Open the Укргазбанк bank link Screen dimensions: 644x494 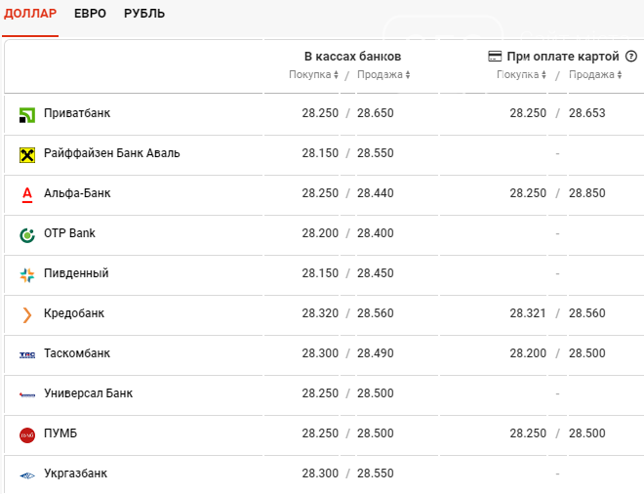coord(75,473)
